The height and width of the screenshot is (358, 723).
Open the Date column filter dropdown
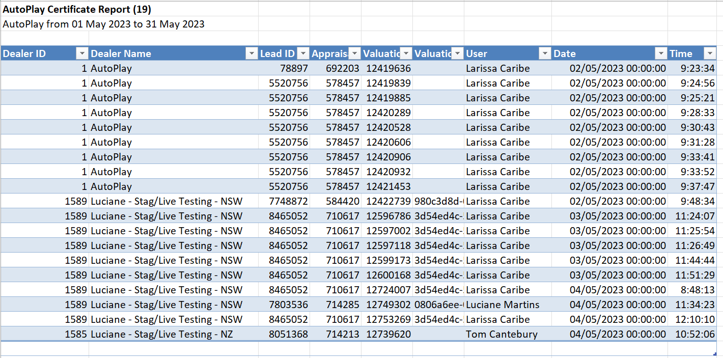point(661,53)
